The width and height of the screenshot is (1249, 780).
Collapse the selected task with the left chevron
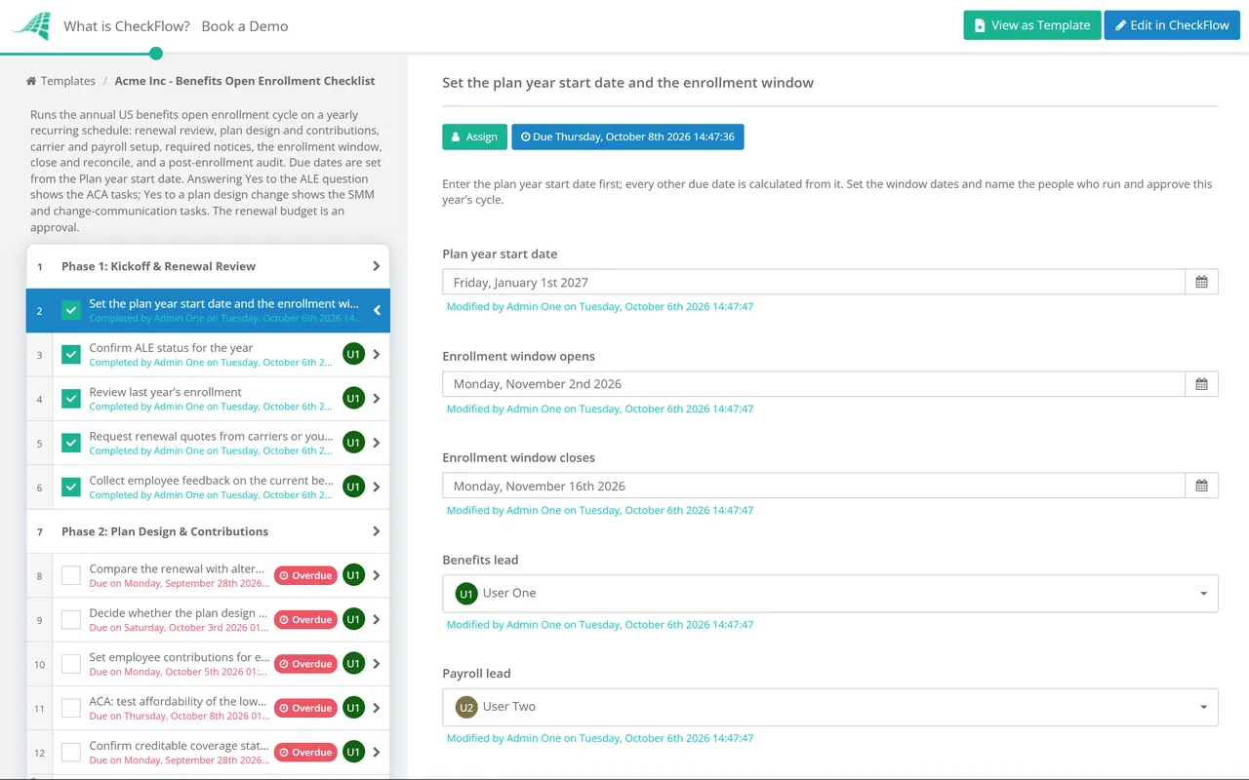pos(377,311)
